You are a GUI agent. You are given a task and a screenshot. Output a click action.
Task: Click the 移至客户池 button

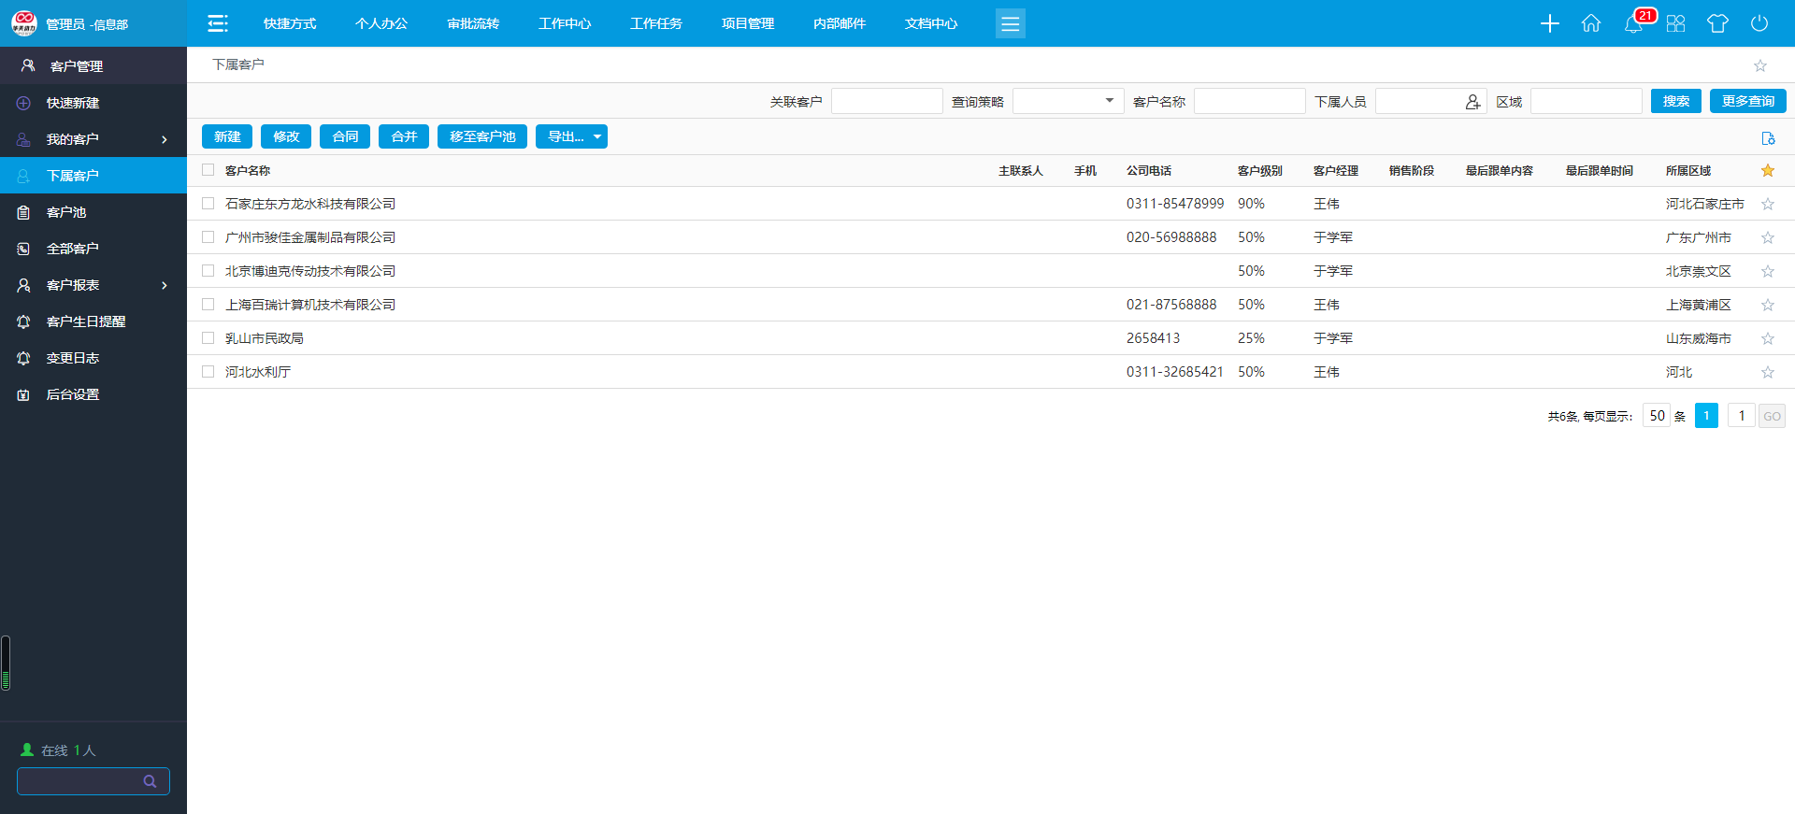pos(482,136)
